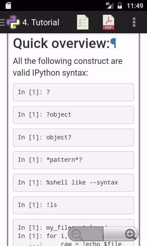The image size is (147, 246).
Task: Tap the SD card status icon
Action: [8, 6]
